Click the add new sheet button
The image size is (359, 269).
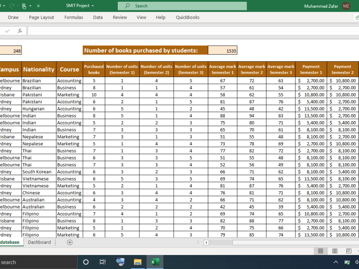click(70, 242)
